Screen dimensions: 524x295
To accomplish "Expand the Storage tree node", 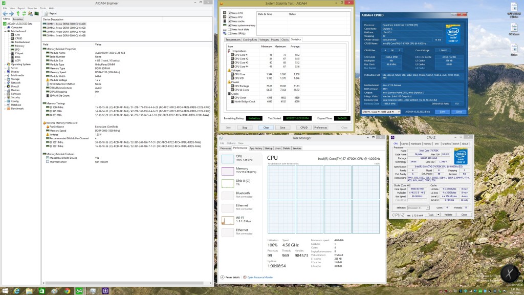I will click(5, 79).
